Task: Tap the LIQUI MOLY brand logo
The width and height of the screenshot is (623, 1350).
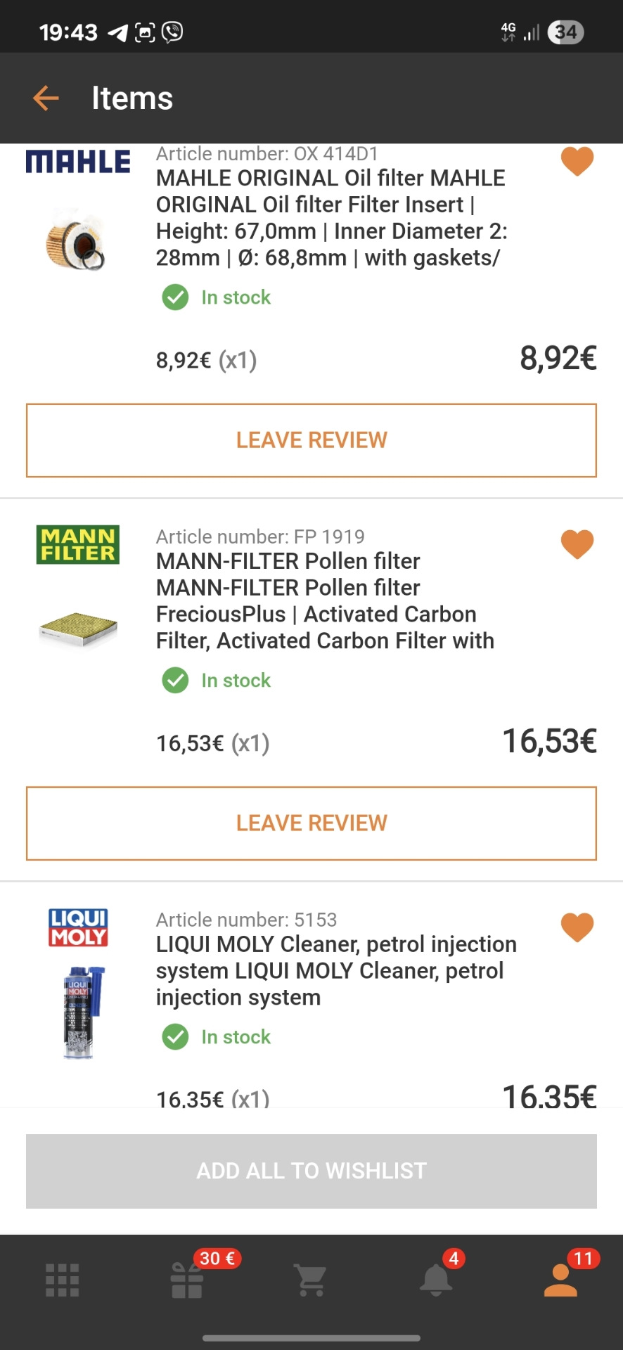Action: pyautogui.click(x=78, y=927)
